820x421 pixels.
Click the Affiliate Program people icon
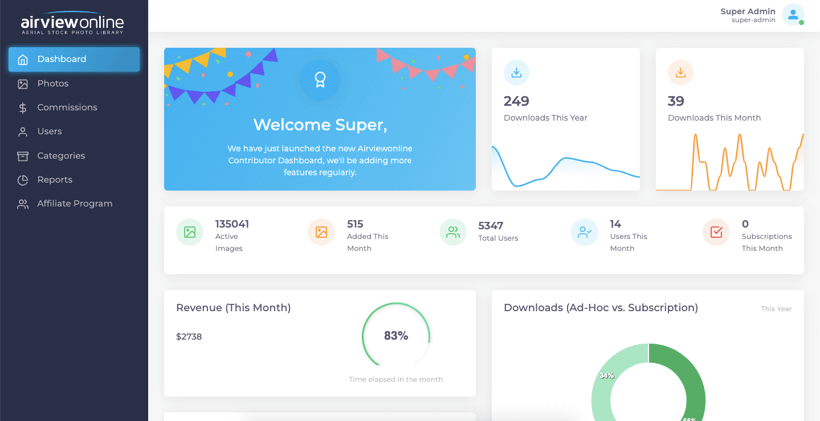pyautogui.click(x=22, y=204)
